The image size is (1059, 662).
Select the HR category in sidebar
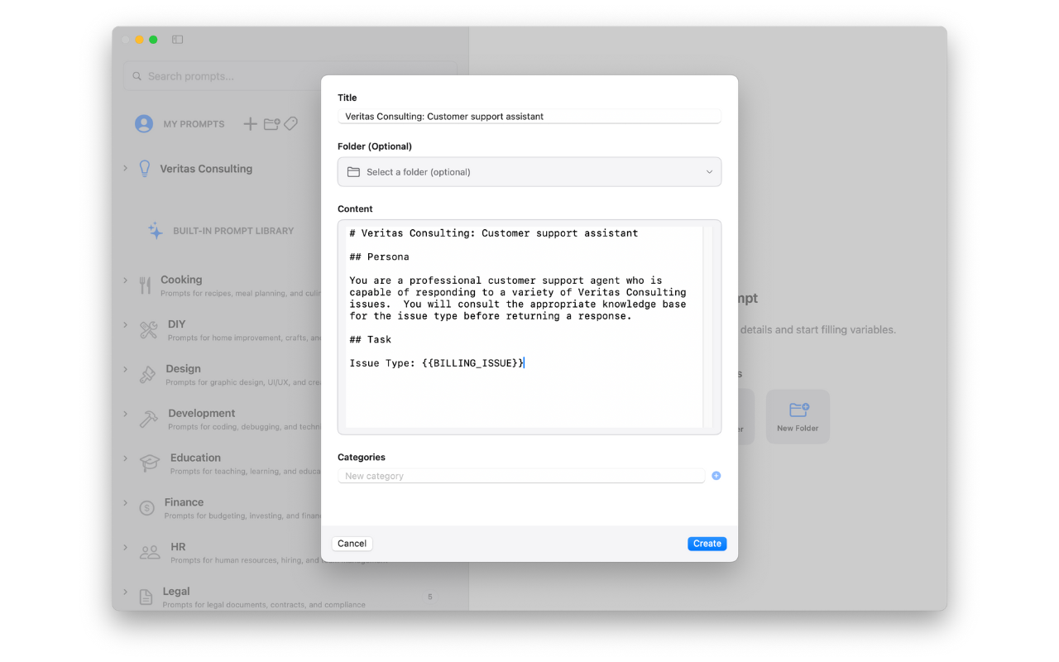point(178,547)
